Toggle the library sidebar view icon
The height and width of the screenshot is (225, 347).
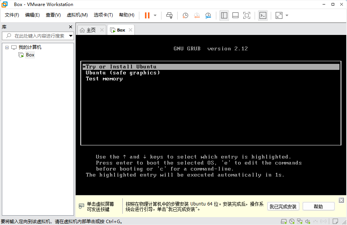click(224, 15)
